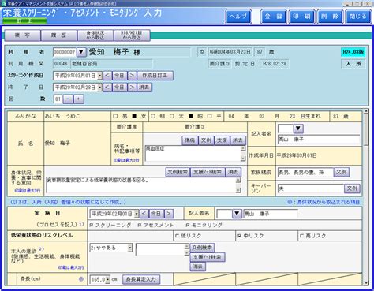Click 支援ノート検索 in 本人の意欲 row
374x291 pixels.
coord(208,257)
